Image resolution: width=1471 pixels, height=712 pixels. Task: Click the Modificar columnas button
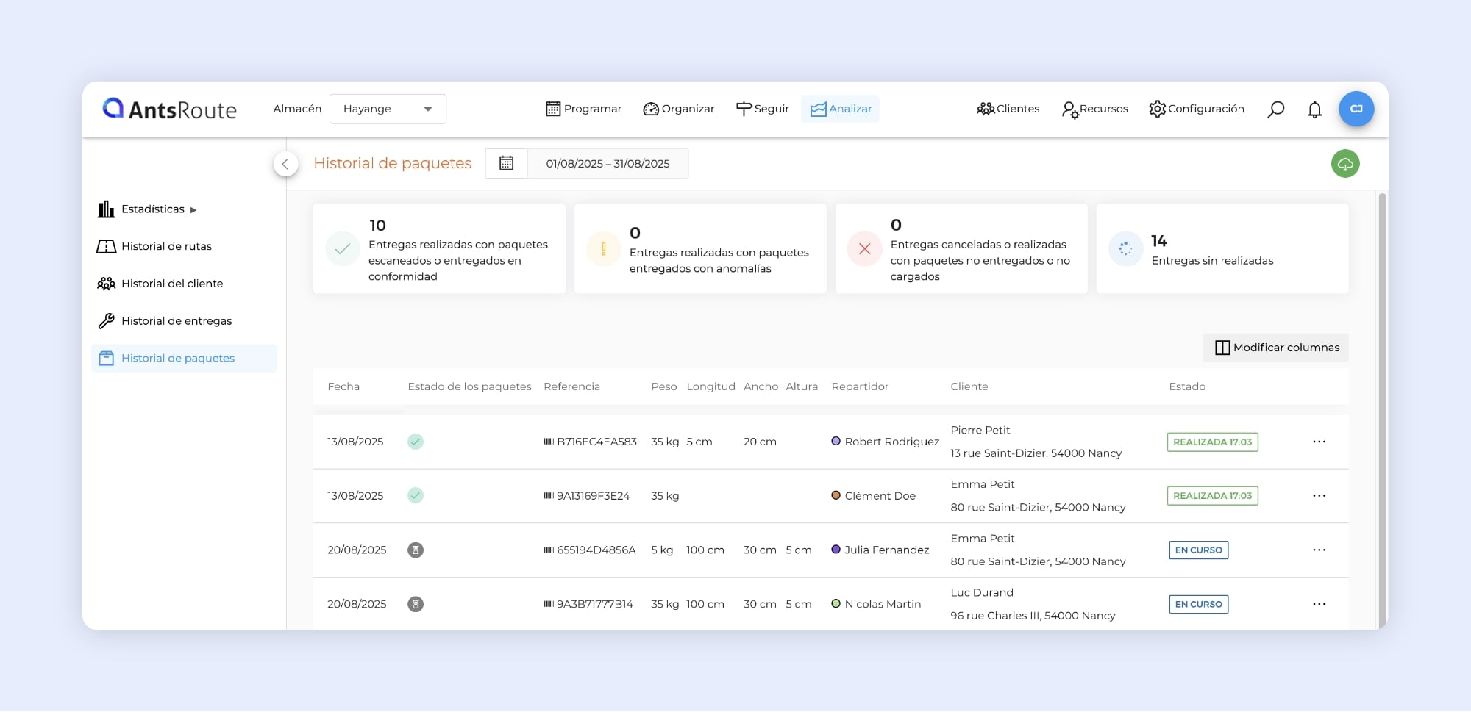pyautogui.click(x=1276, y=348)
